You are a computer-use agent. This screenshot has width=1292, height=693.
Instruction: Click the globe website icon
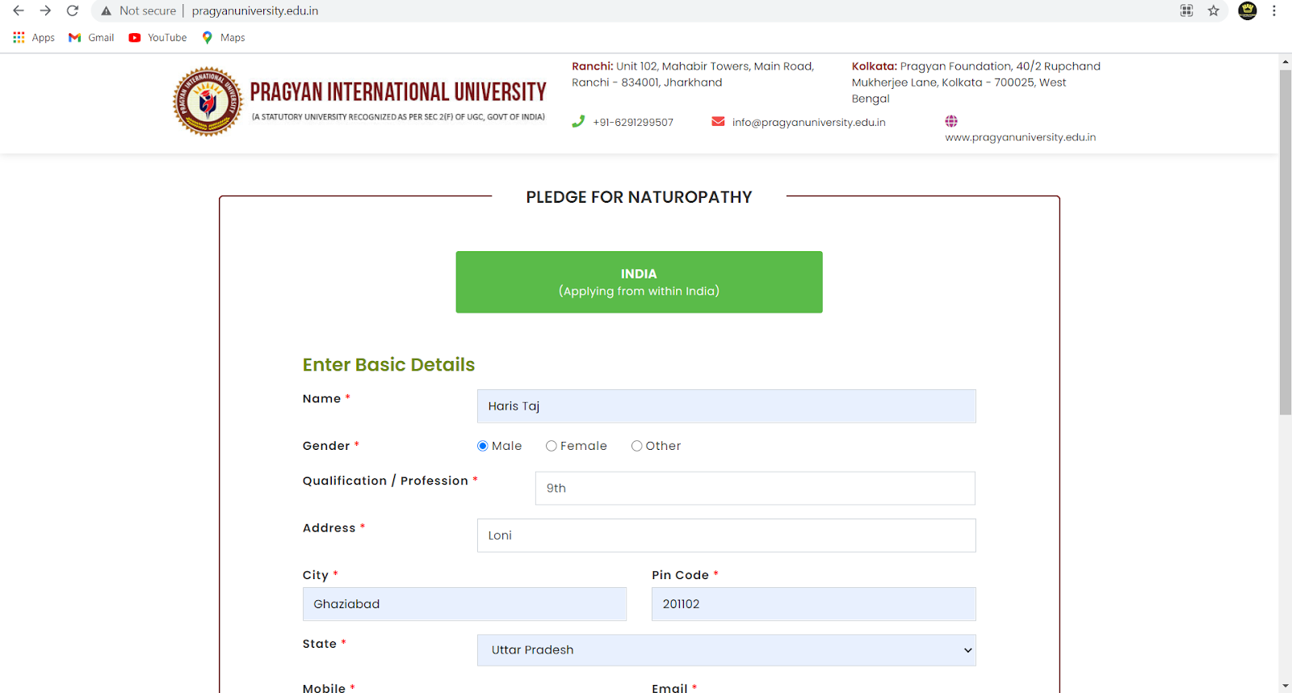951,121
